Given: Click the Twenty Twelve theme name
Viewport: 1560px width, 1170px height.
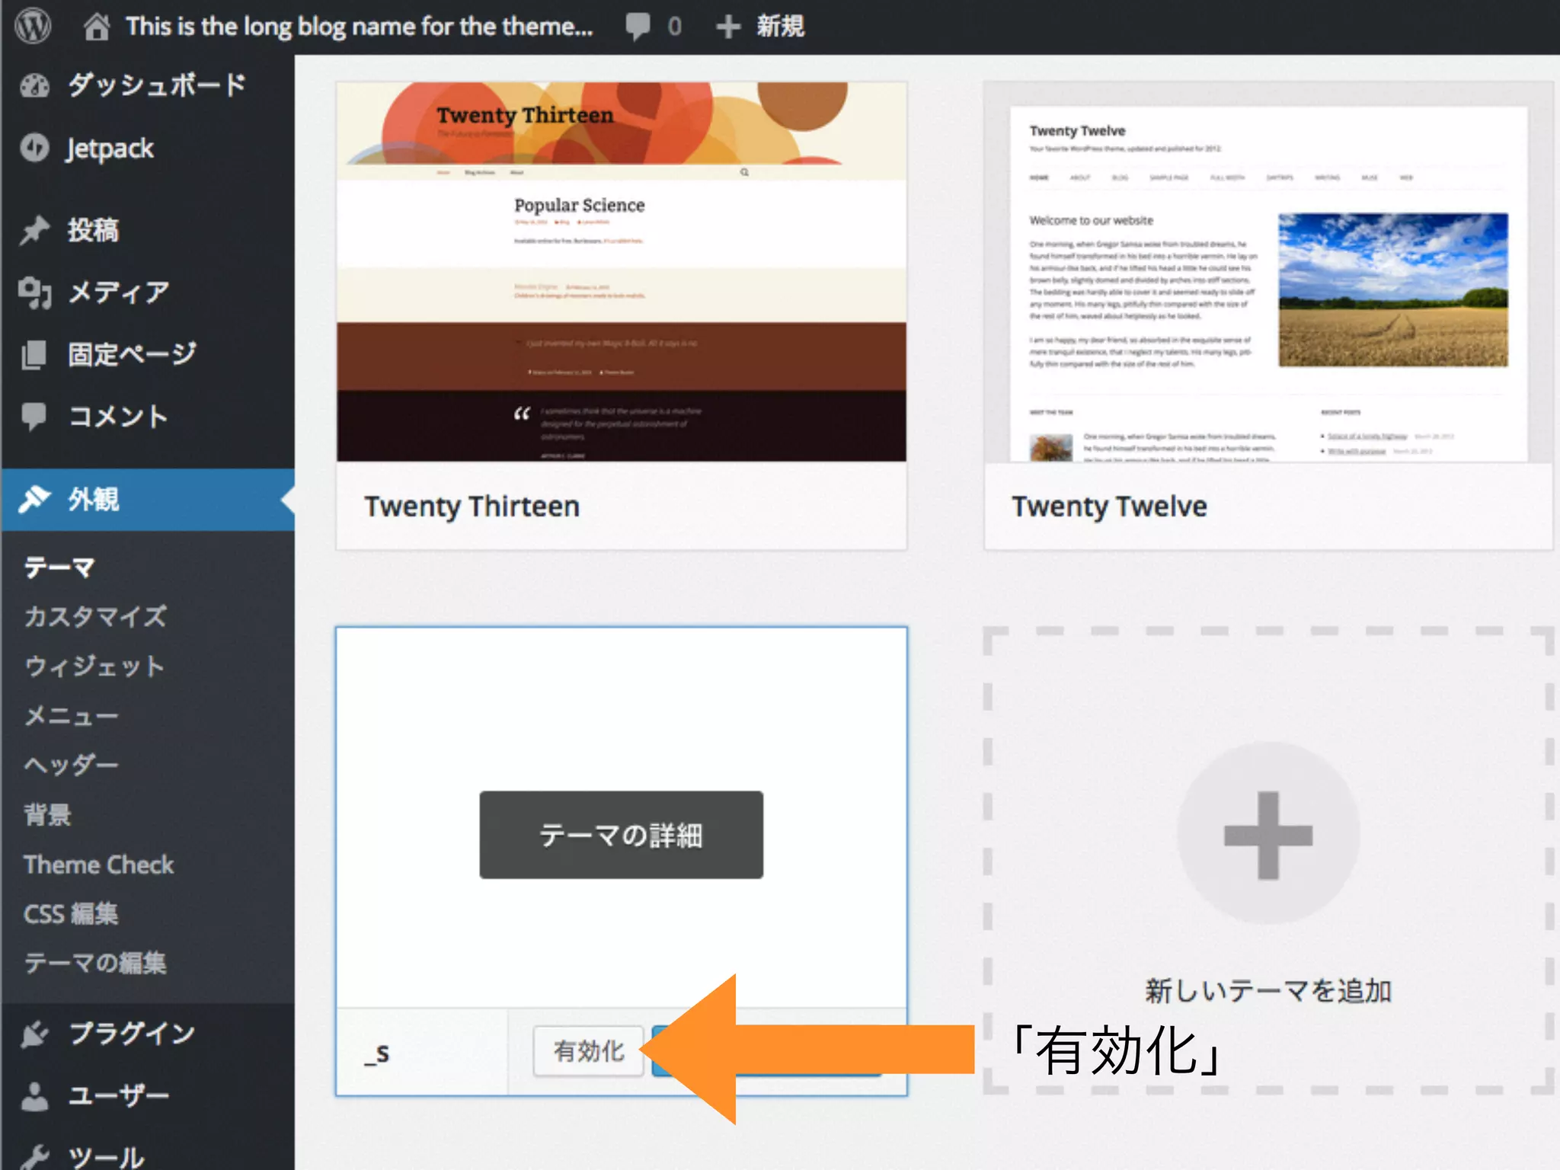Looking at the screenshot, I should (x=1109, y=507).
